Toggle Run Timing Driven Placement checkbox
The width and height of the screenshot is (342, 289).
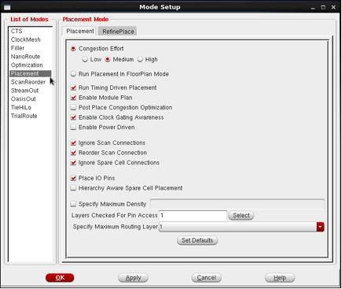pos(73,87)
